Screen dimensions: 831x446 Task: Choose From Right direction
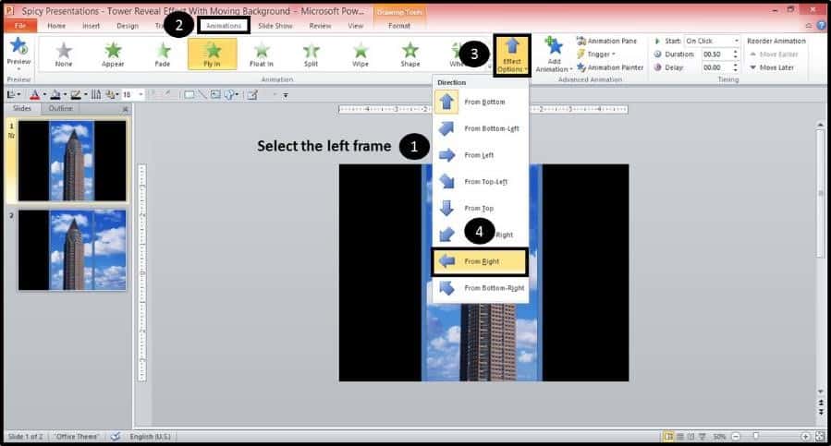click(x=480, y=261)
